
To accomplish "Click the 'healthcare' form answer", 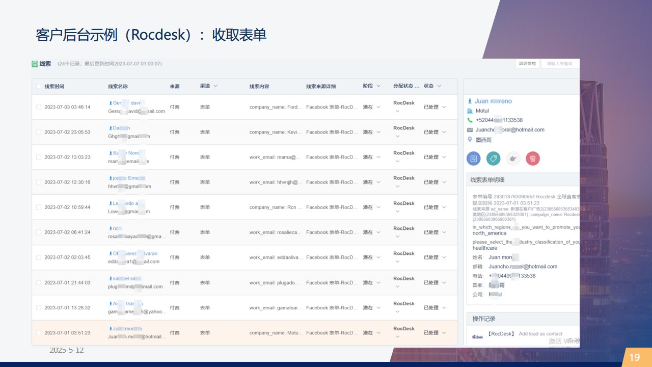I will pyautogui.click(x=485, y=248).
